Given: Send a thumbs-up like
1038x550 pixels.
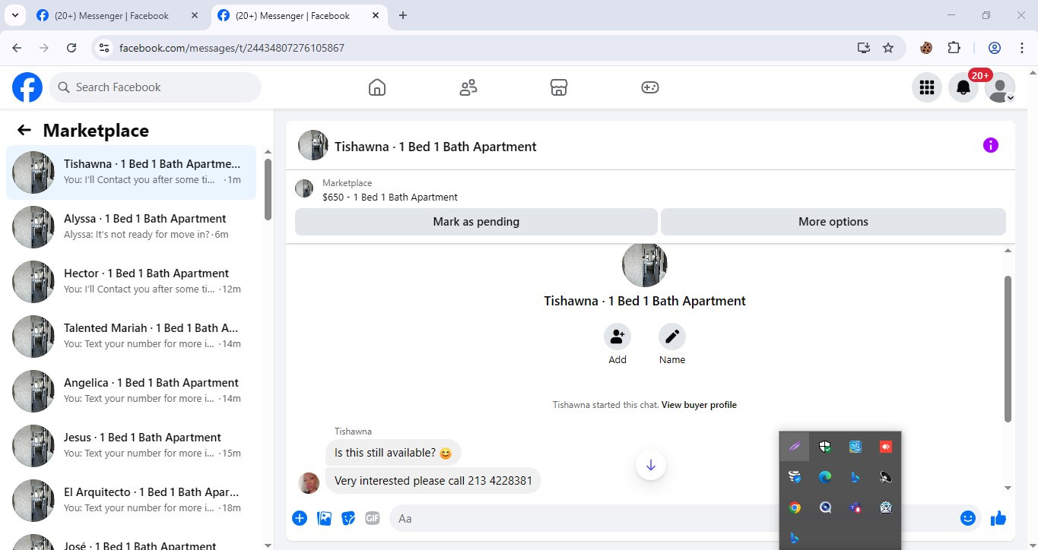Looking at the screenshot, I should 998,518.
